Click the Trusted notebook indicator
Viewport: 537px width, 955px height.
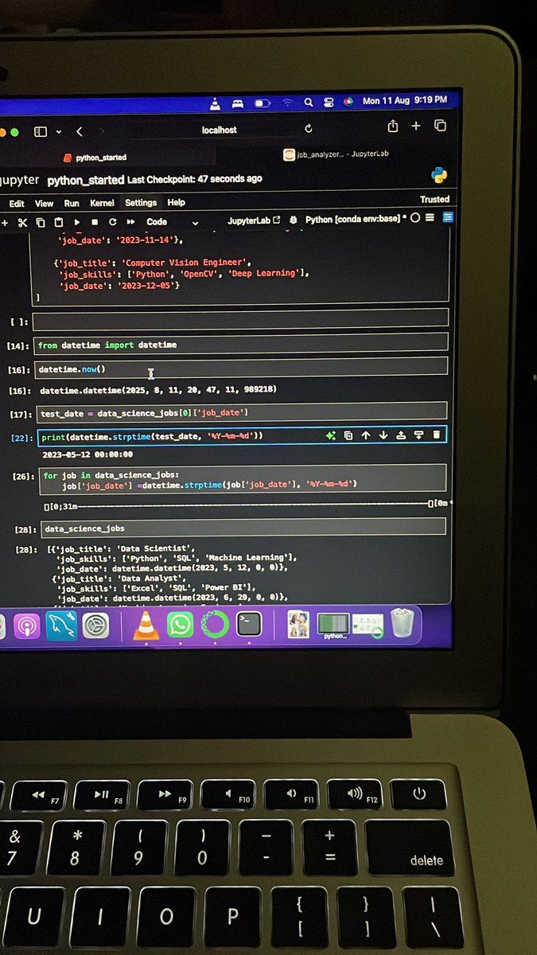(x=434, y=200)
